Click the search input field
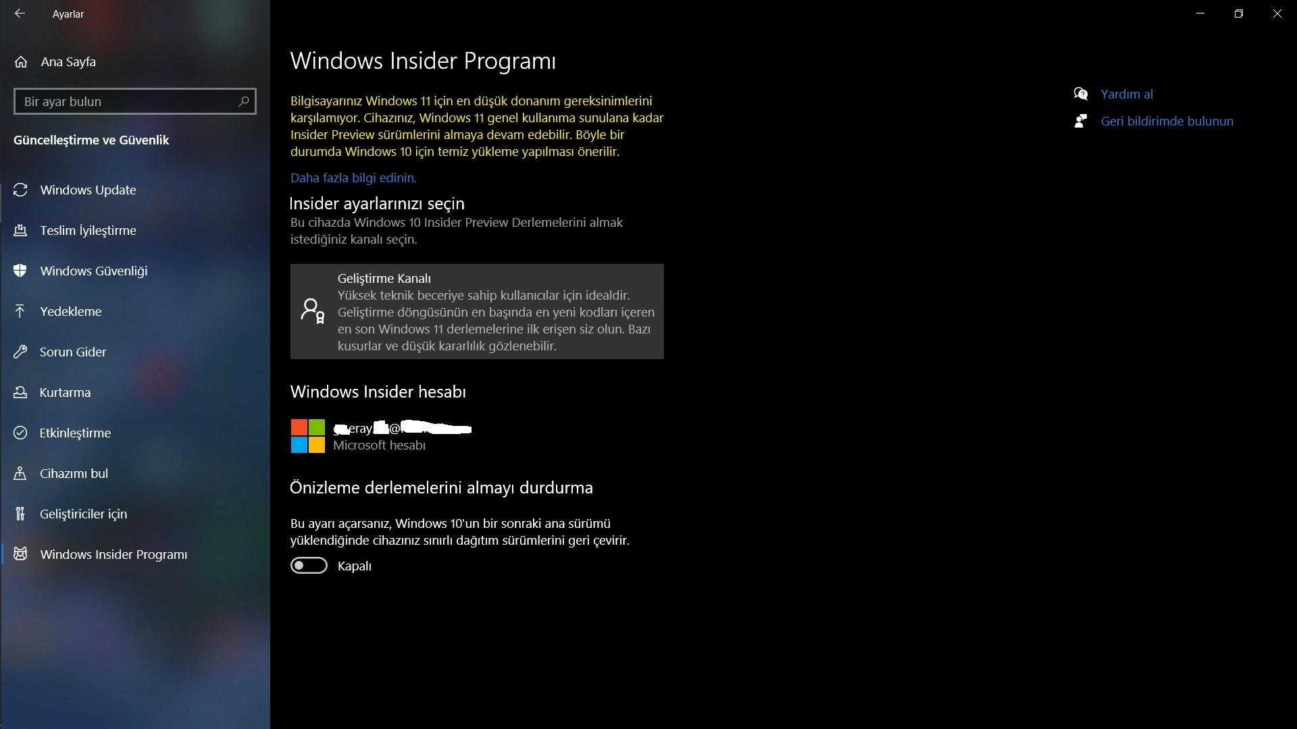 [x=134, y=101]
